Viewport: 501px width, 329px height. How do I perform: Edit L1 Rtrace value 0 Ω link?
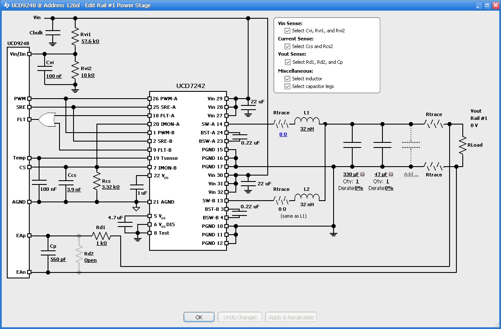click(x=283, y=135)
